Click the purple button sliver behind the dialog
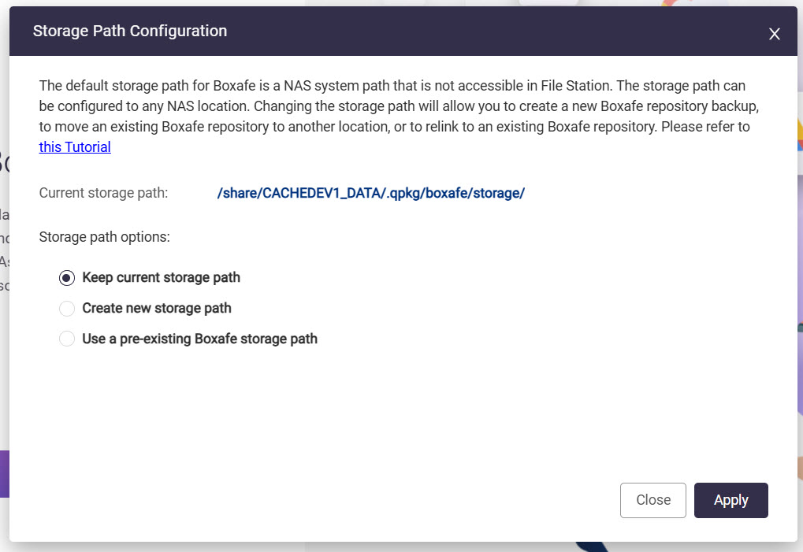 [4, 473]
